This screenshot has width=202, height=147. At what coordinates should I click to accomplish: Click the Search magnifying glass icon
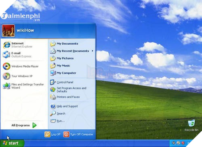coord(53,114)
